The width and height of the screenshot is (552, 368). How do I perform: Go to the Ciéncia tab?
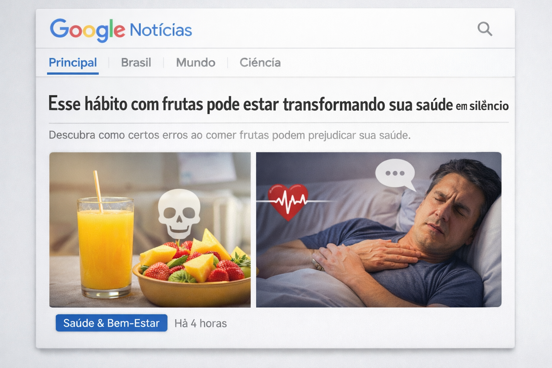pyautogui.click(x=260, y=63)
